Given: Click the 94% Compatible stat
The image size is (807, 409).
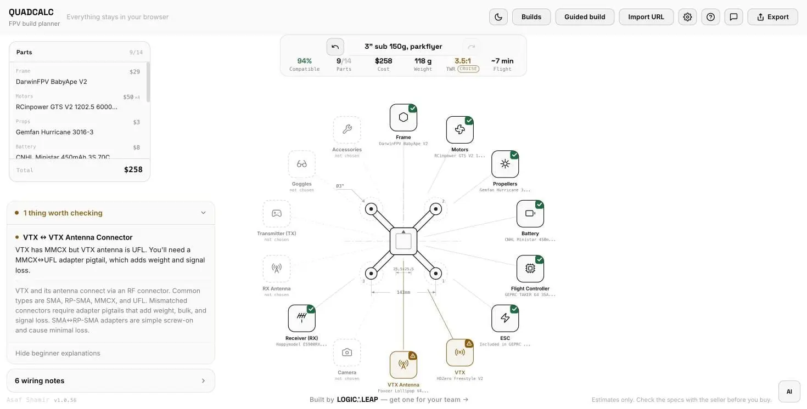Looking at the screenshot, I should [305, 64].
